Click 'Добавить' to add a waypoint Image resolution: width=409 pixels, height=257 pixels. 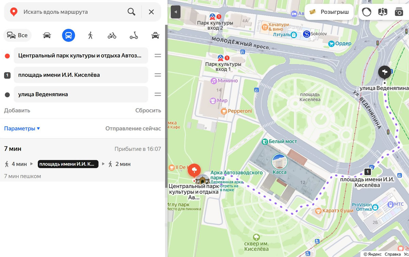17,110
